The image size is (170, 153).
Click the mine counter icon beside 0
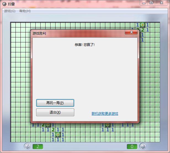[143, 146]
